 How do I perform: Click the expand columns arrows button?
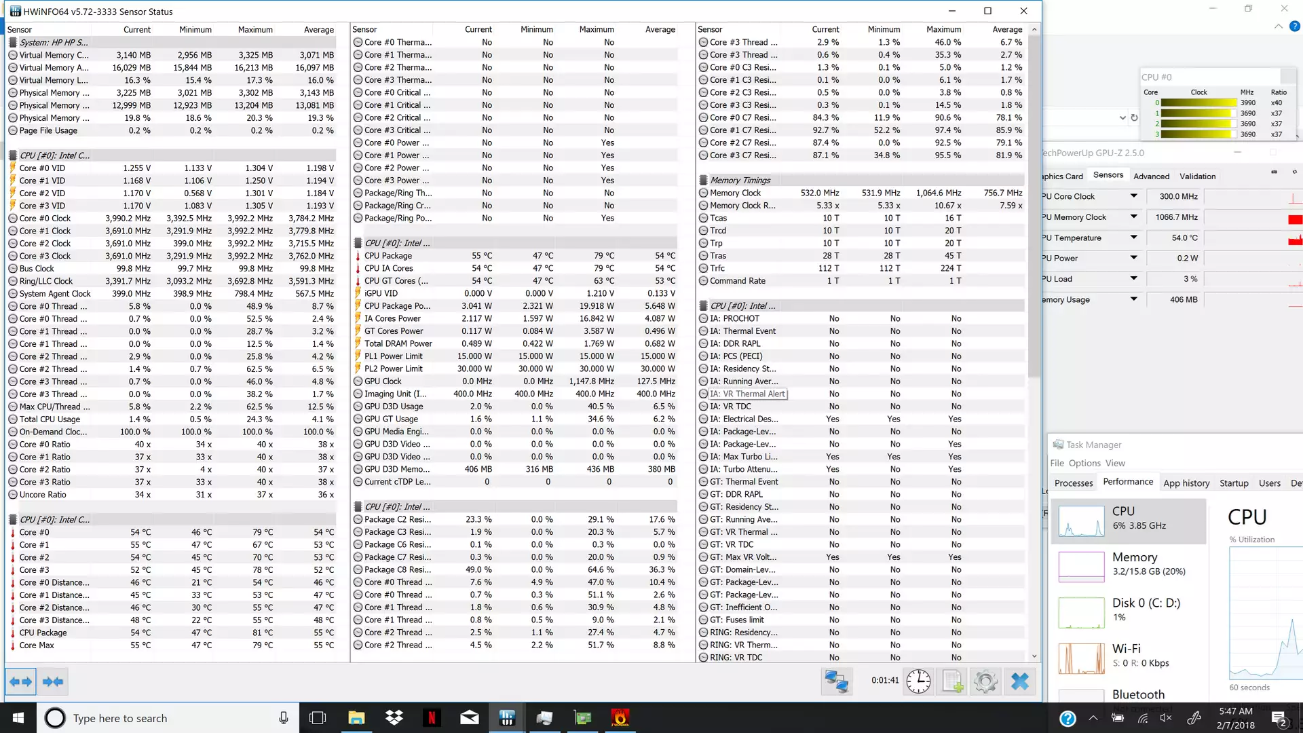click(x=20, y=681)
